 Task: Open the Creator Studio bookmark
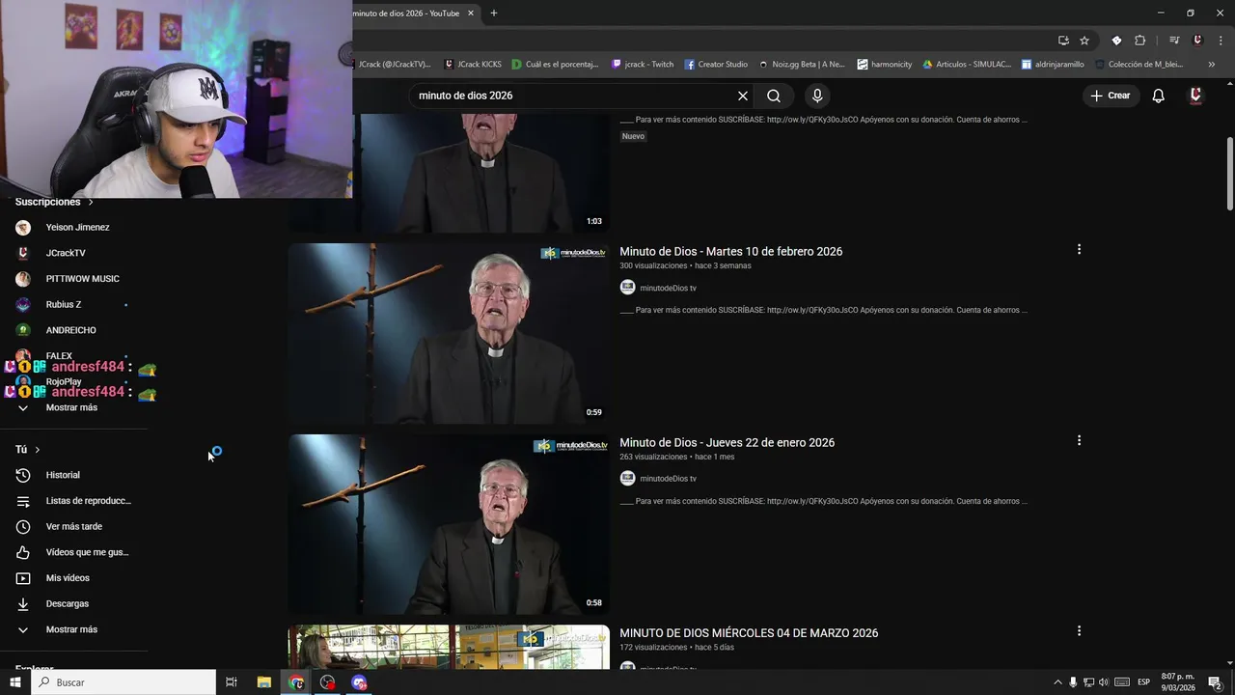click(716, 65)
